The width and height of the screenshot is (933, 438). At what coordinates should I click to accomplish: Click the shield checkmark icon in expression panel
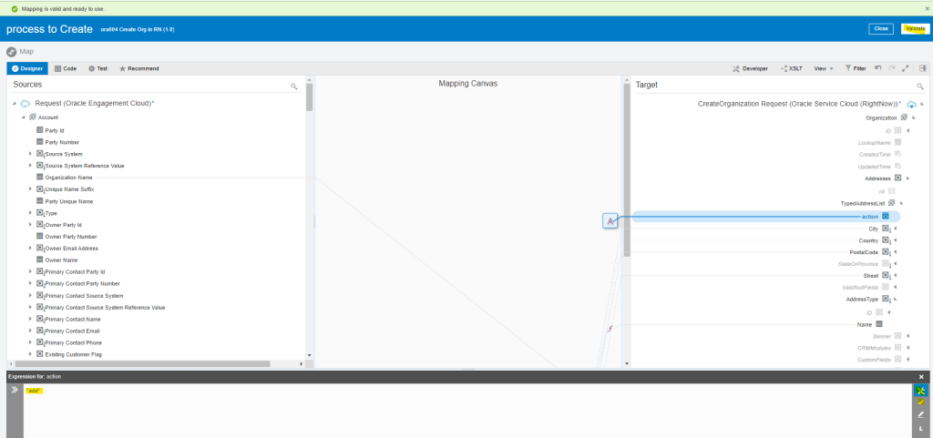click(920, 402)
